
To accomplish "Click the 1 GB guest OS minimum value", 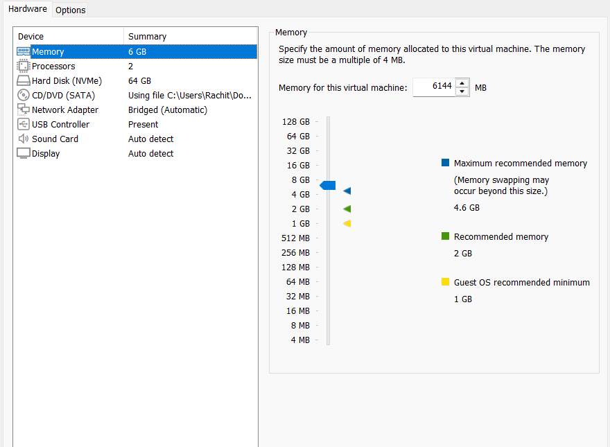I will tap(463, 299).
